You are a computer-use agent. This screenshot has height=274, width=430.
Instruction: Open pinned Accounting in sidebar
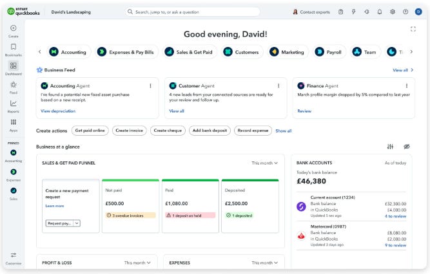tap(13, 152)
